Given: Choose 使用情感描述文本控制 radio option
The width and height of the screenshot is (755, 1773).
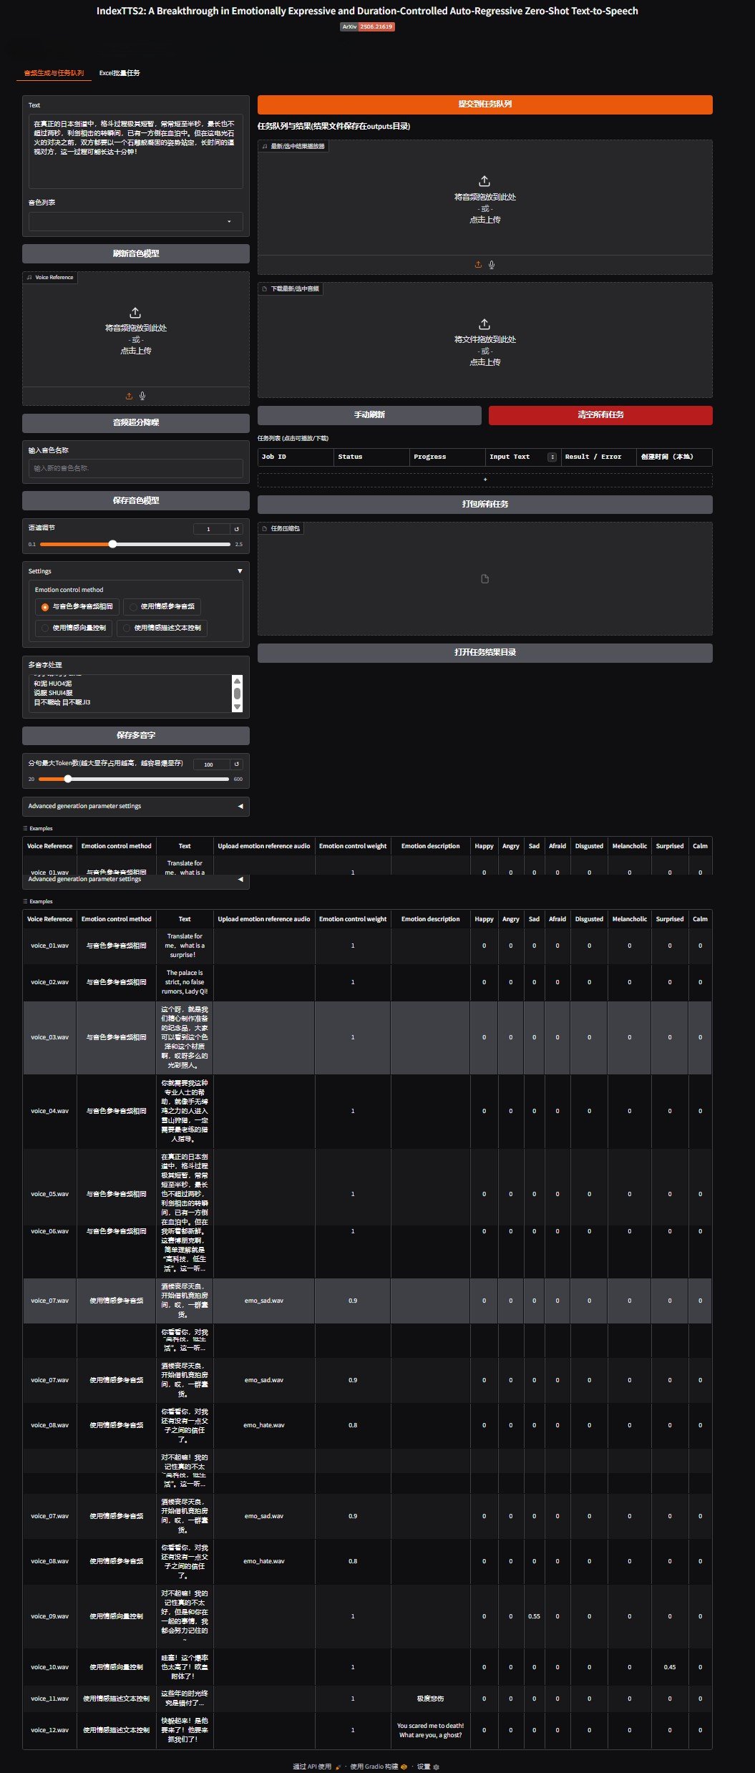Looking at the screenshot, I should tap(162, 628).
